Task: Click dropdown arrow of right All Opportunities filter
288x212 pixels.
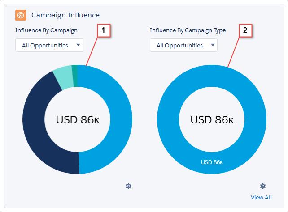Action: coord(213,45)
